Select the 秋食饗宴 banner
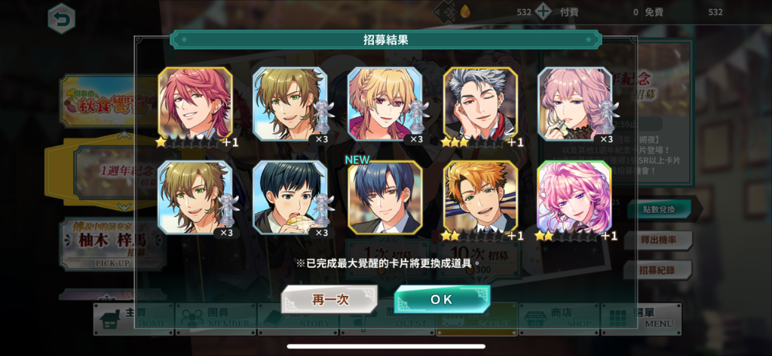The image size is (772, 356). (97, 101)
